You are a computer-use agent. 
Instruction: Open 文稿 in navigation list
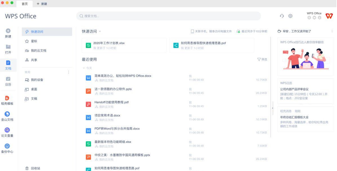coord(47,99)
